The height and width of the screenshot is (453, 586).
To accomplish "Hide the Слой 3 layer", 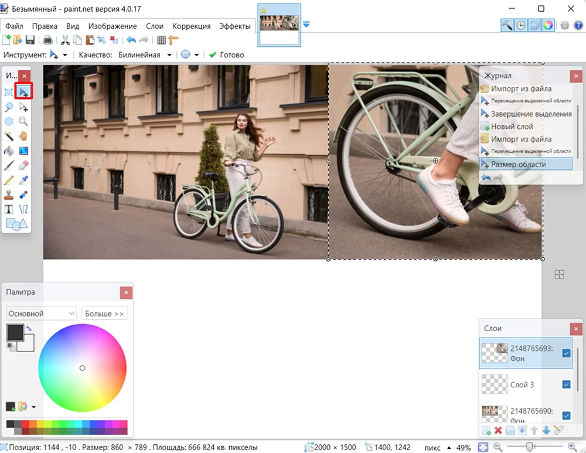I will click(566, 384).
